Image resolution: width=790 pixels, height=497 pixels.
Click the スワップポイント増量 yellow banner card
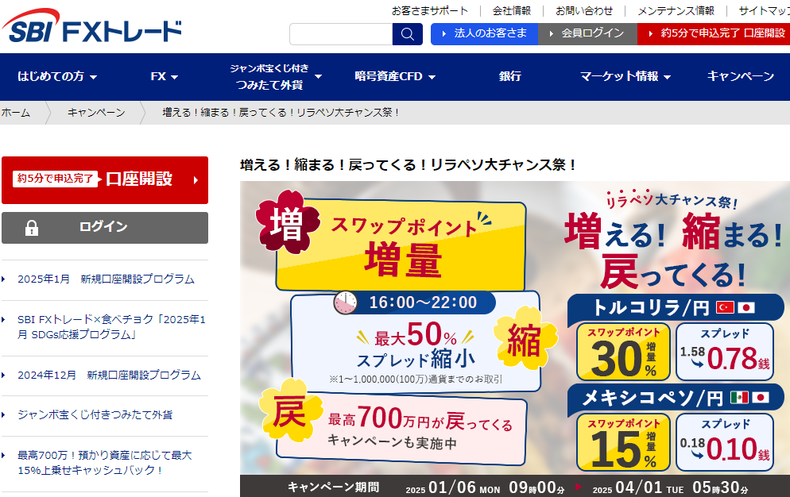pos(401,246)
